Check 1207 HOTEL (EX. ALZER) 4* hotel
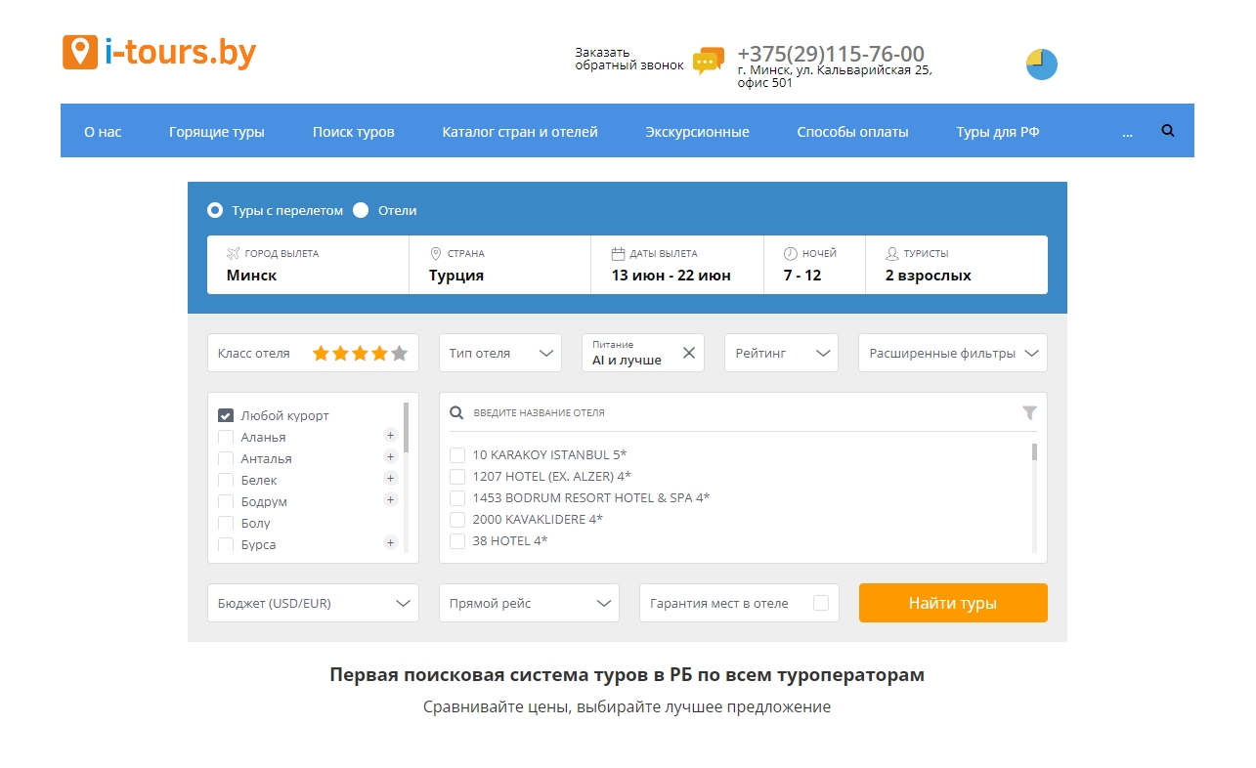1256x768 pixels. coord(457,476)
